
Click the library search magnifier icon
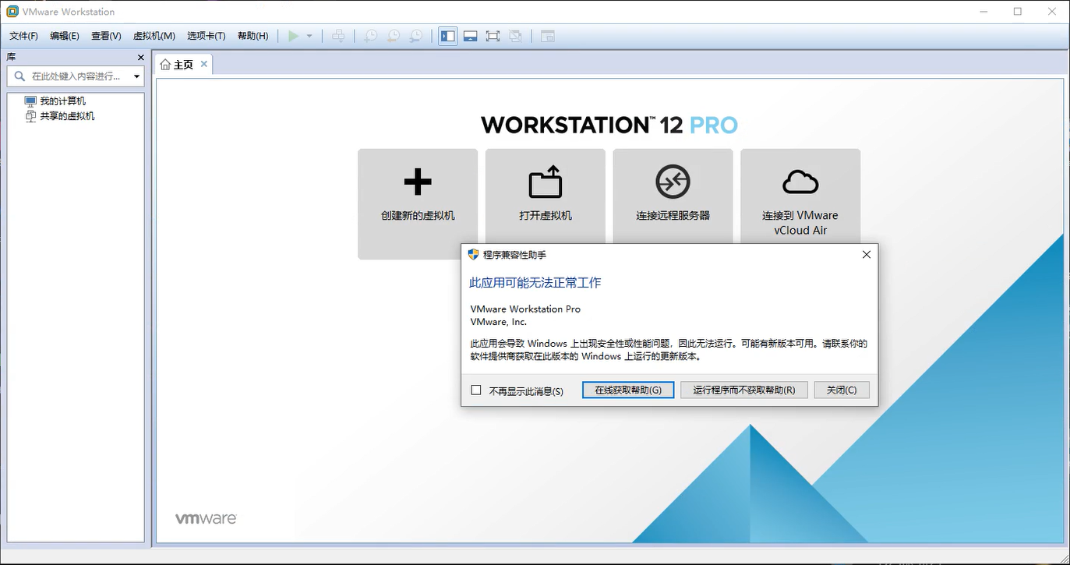[19, 76]
